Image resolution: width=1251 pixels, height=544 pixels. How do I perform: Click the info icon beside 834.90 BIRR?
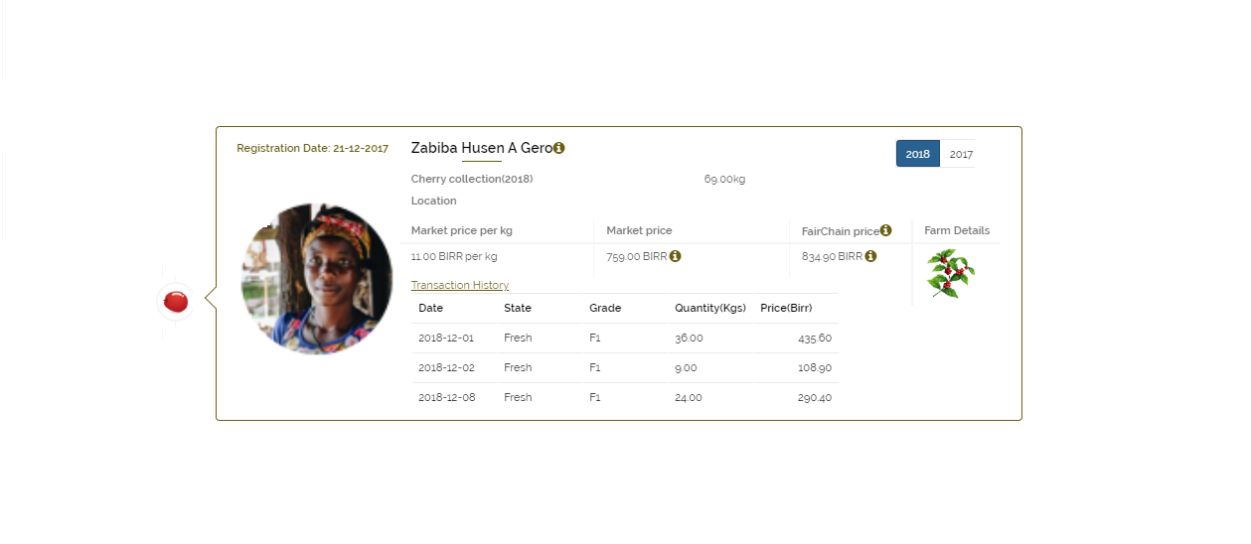coord(870,256)
